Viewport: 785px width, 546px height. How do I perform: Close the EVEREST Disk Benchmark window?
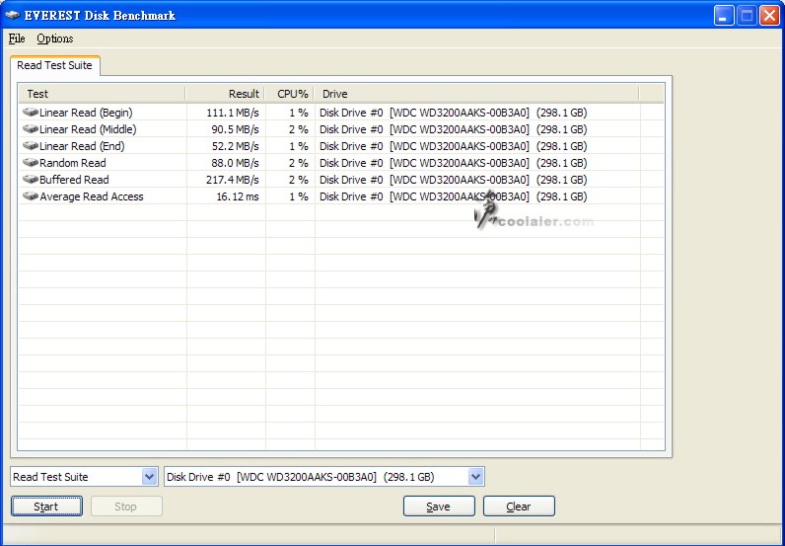[x=768, y=16]
